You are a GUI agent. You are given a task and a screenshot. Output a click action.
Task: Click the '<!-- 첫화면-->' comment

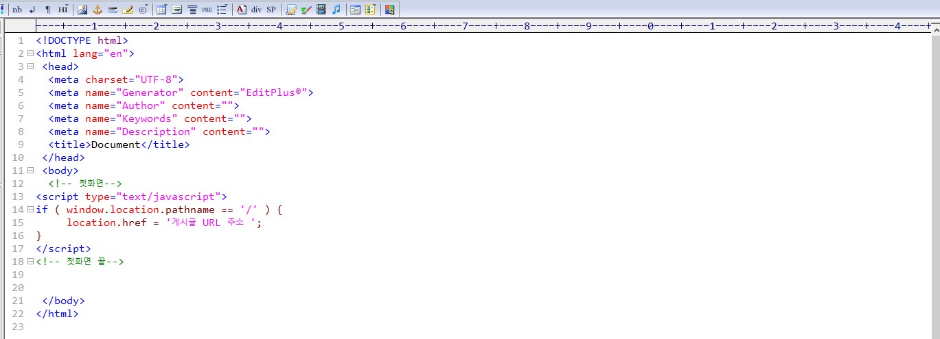(x=85, y=184)
